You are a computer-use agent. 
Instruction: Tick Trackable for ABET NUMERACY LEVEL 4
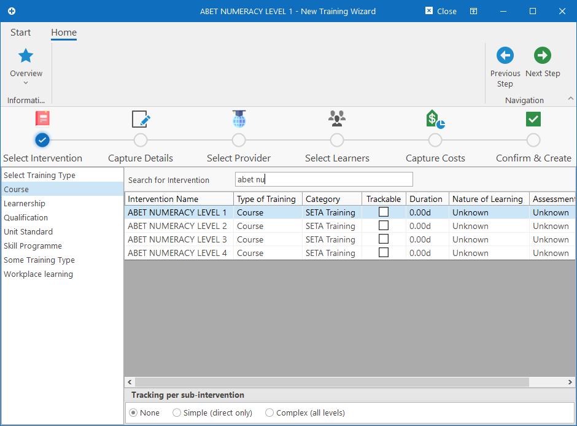[384, 252]
